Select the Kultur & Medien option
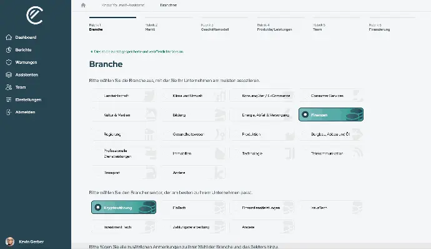The image size is (431, 249). [x=124, y=115]
